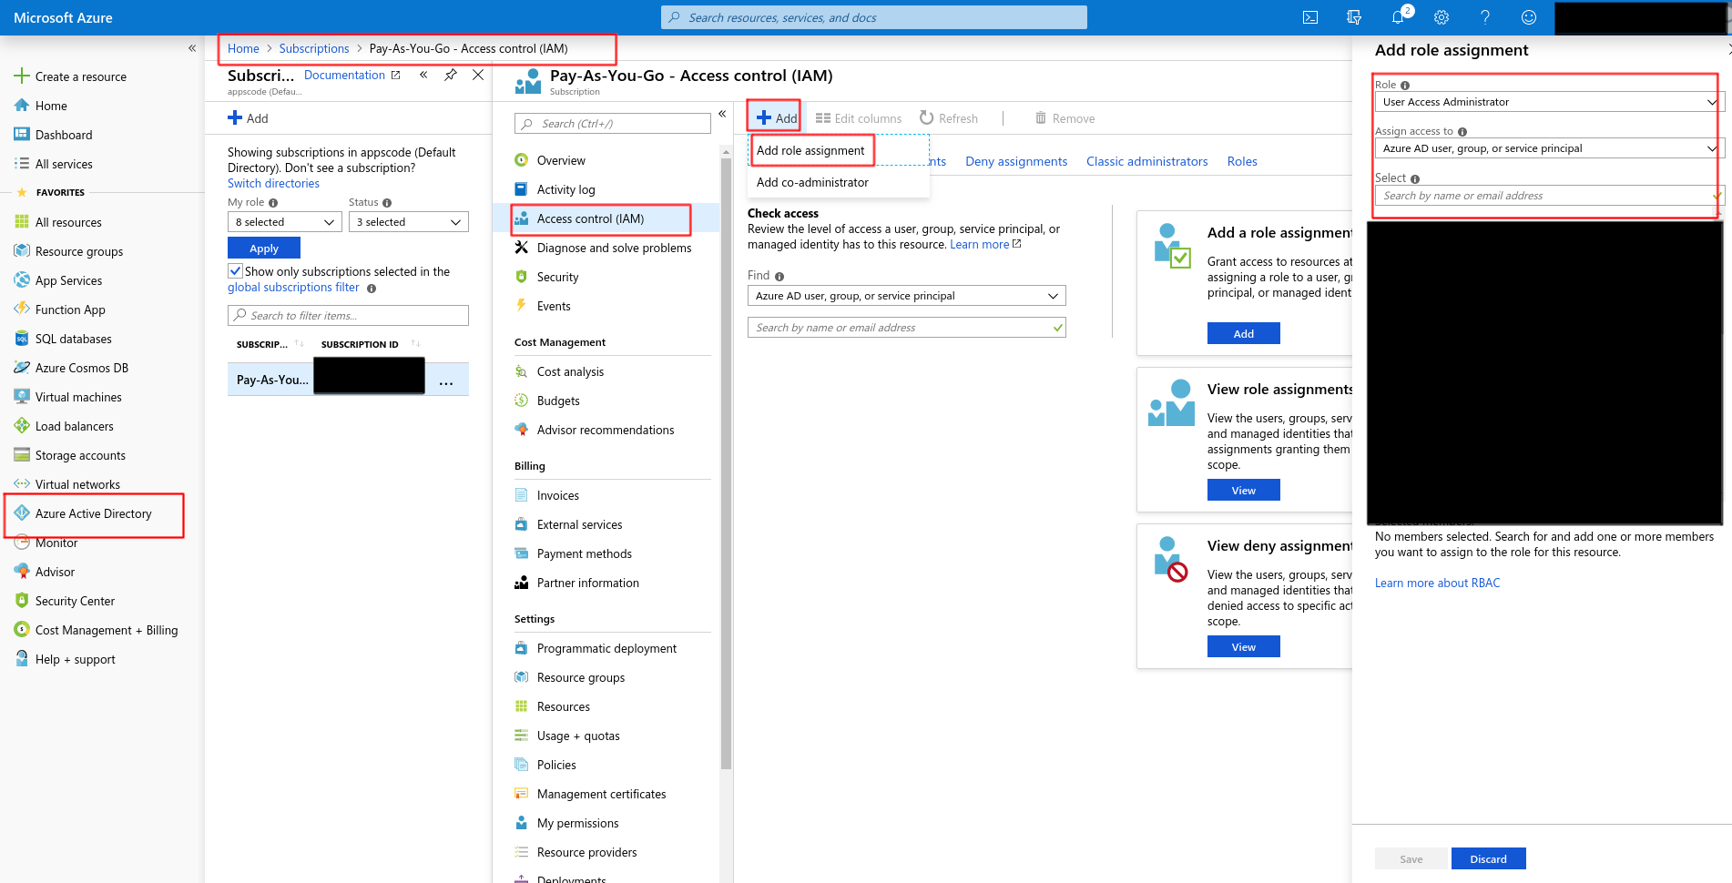Click the help question mark icon
This screenshot has width=1732, height=883.
pos(1485,17)
